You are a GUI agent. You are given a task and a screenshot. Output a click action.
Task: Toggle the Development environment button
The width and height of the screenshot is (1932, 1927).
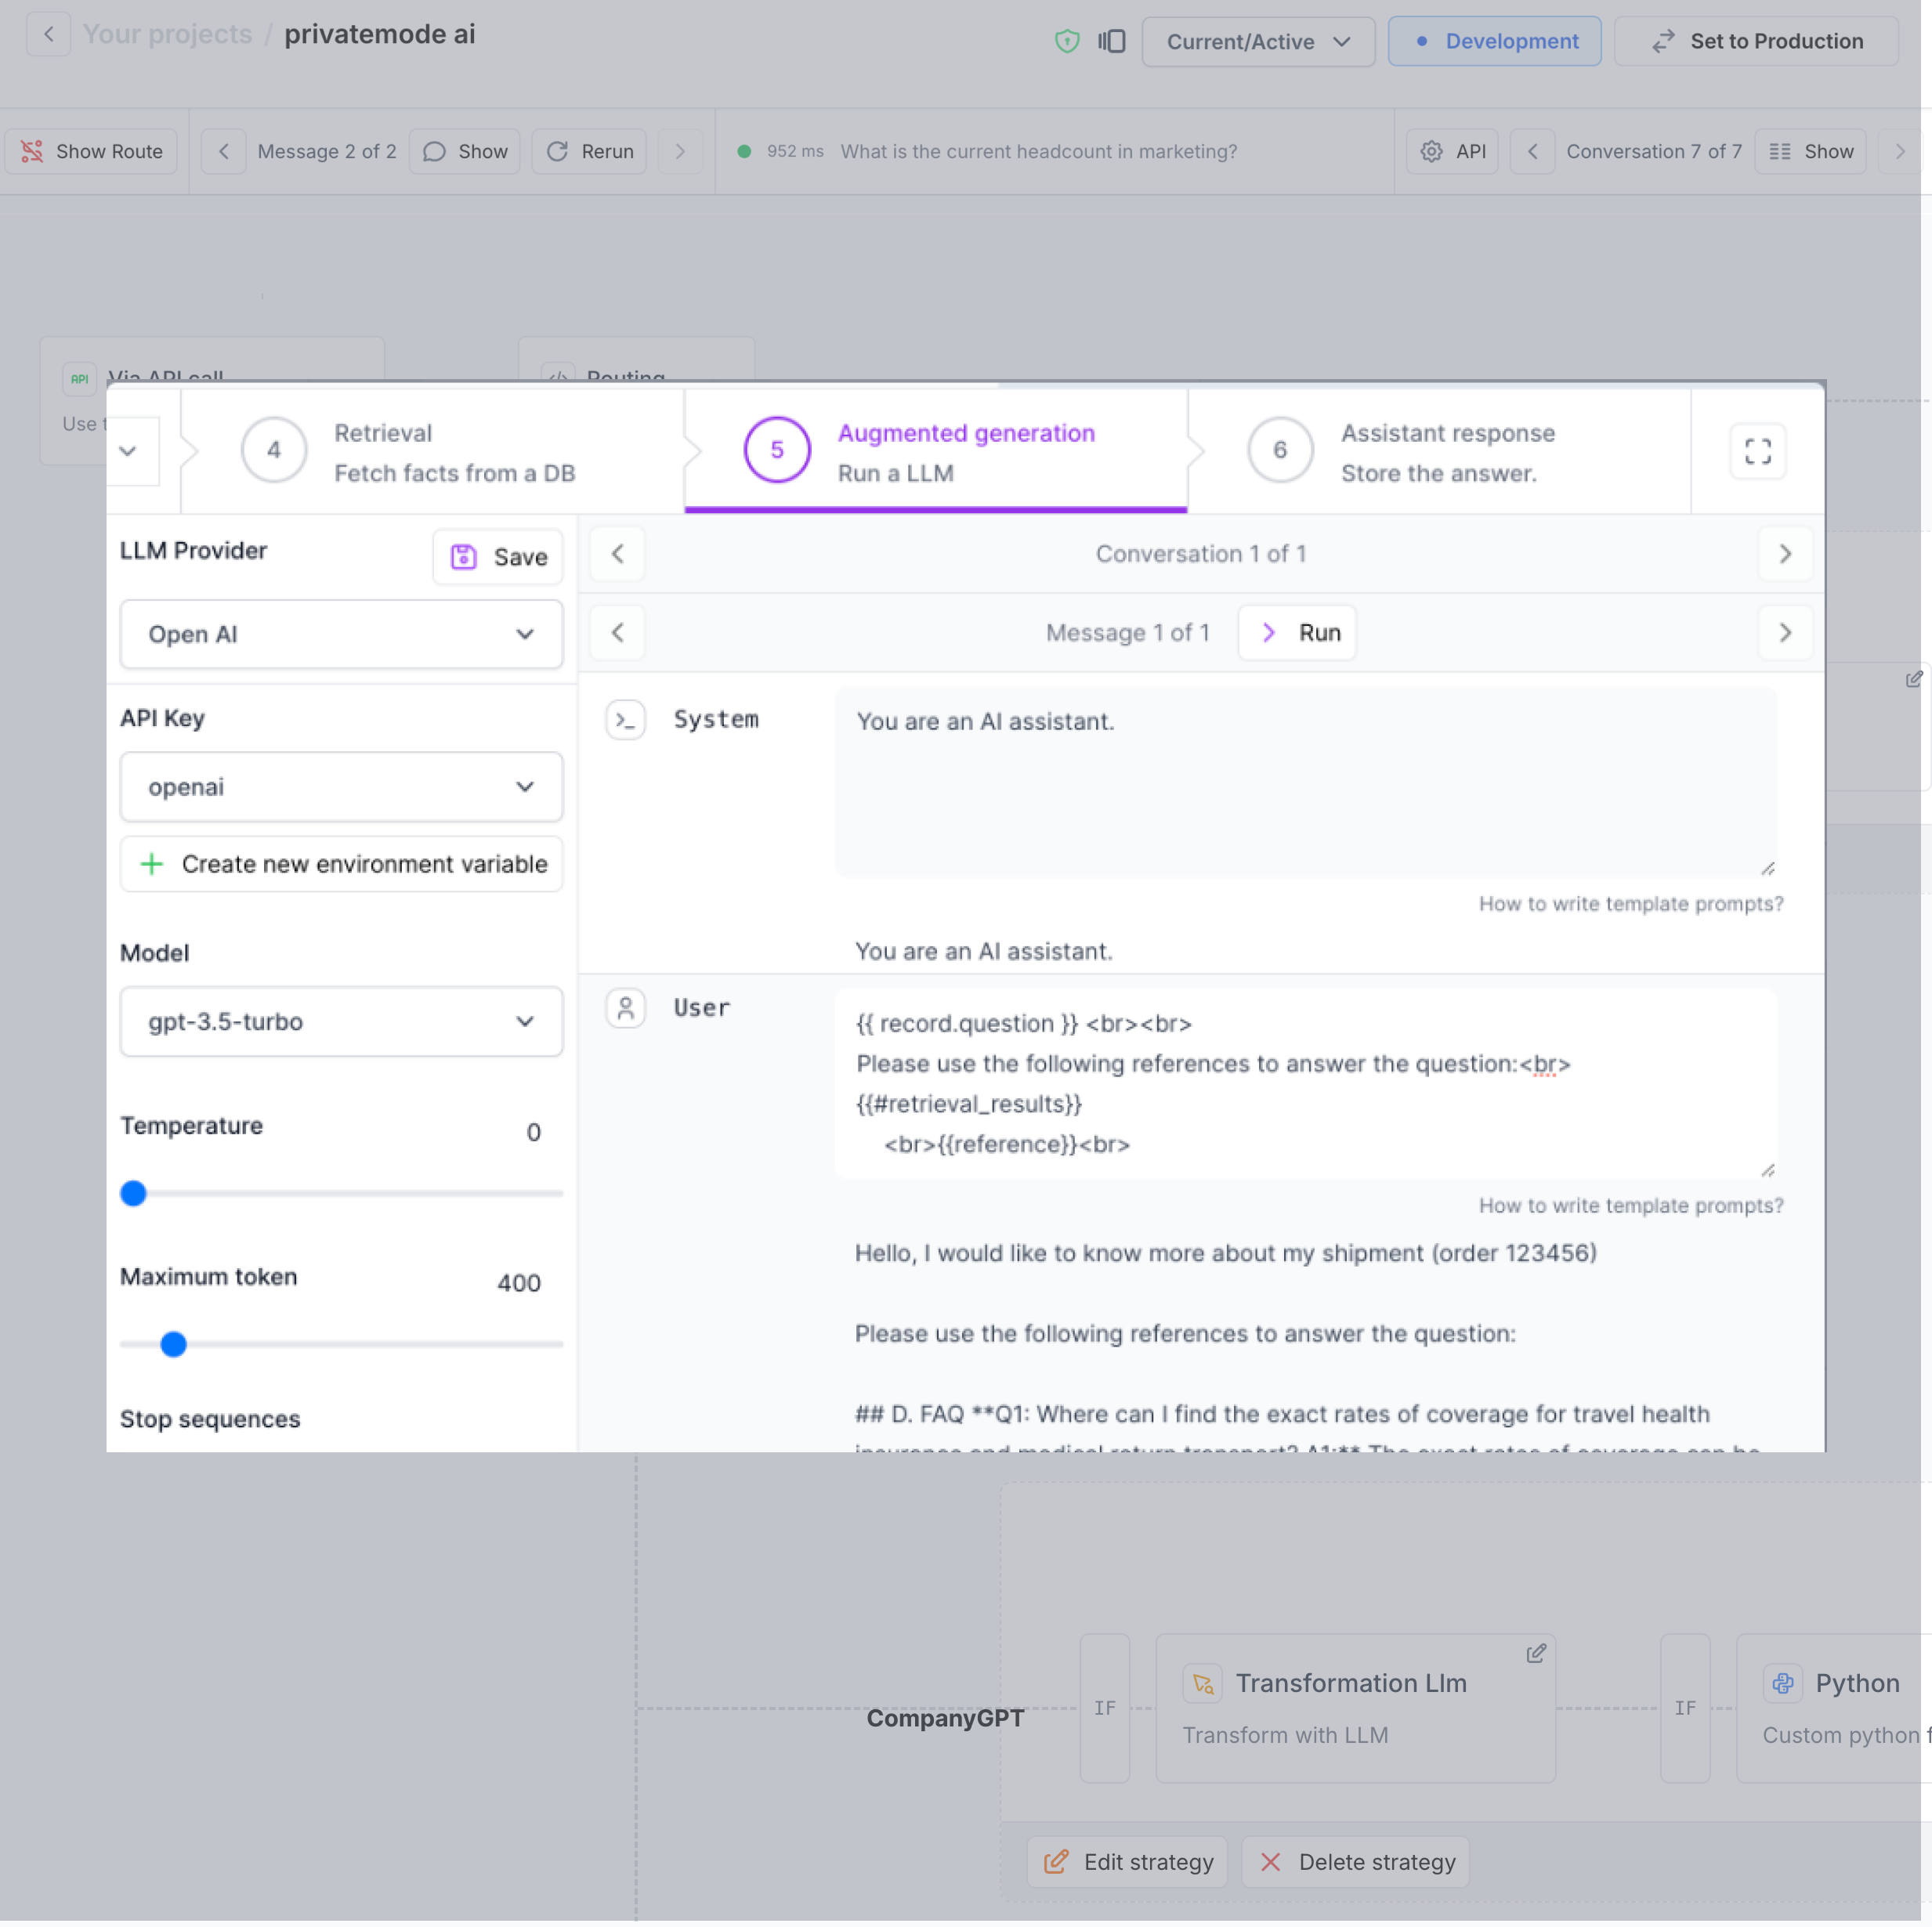pos(1494,41)
